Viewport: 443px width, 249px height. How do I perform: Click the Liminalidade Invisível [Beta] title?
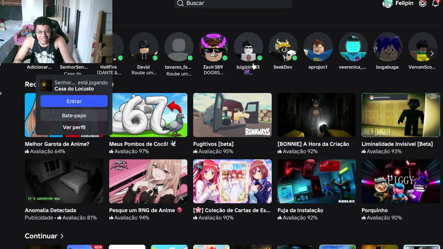(397, 144)
